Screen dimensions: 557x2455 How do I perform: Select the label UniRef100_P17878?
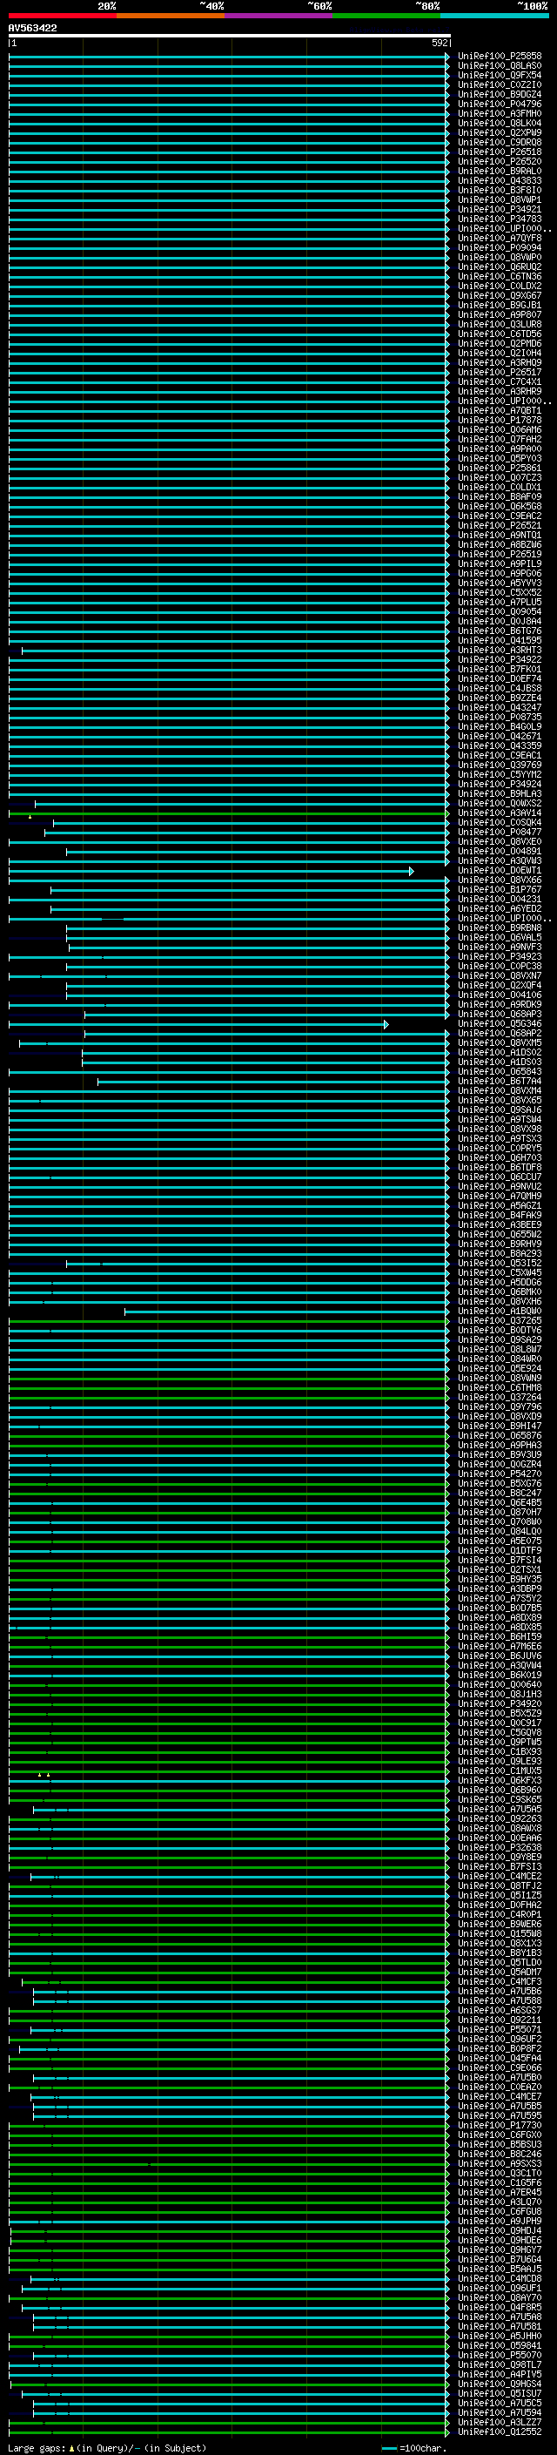[x=499, y=421]
